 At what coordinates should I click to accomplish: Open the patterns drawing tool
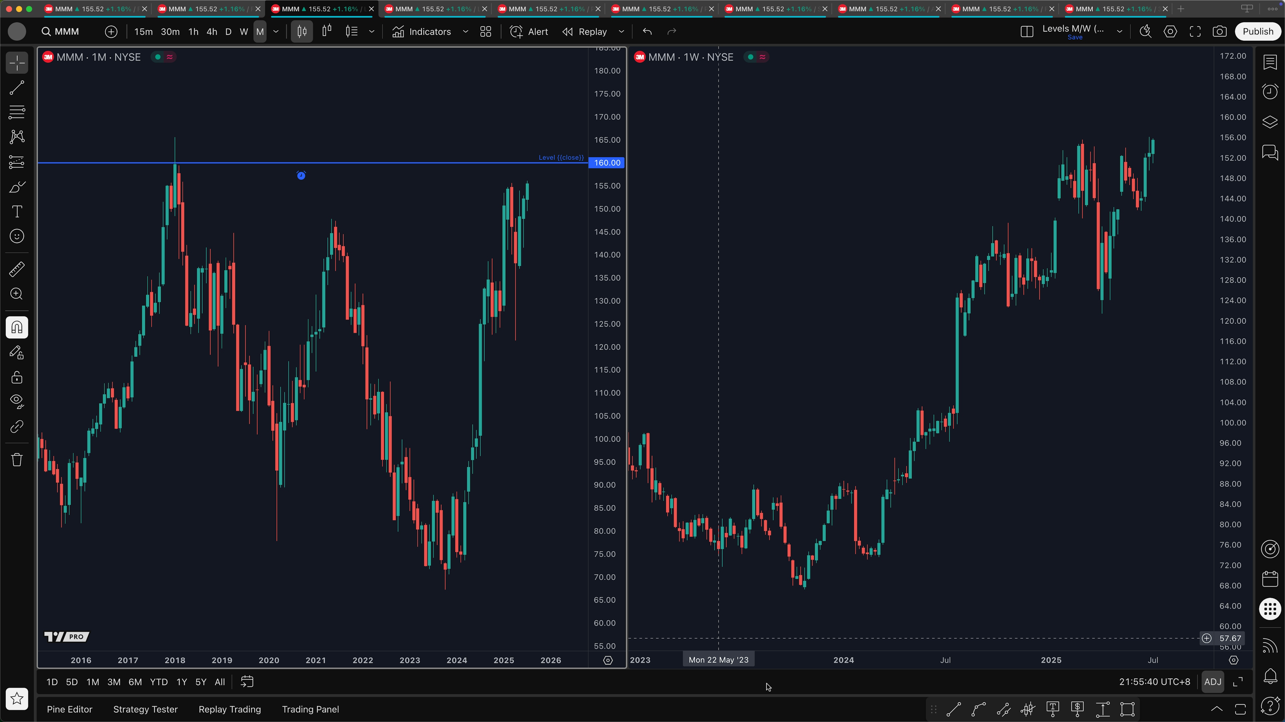(17, 137)
